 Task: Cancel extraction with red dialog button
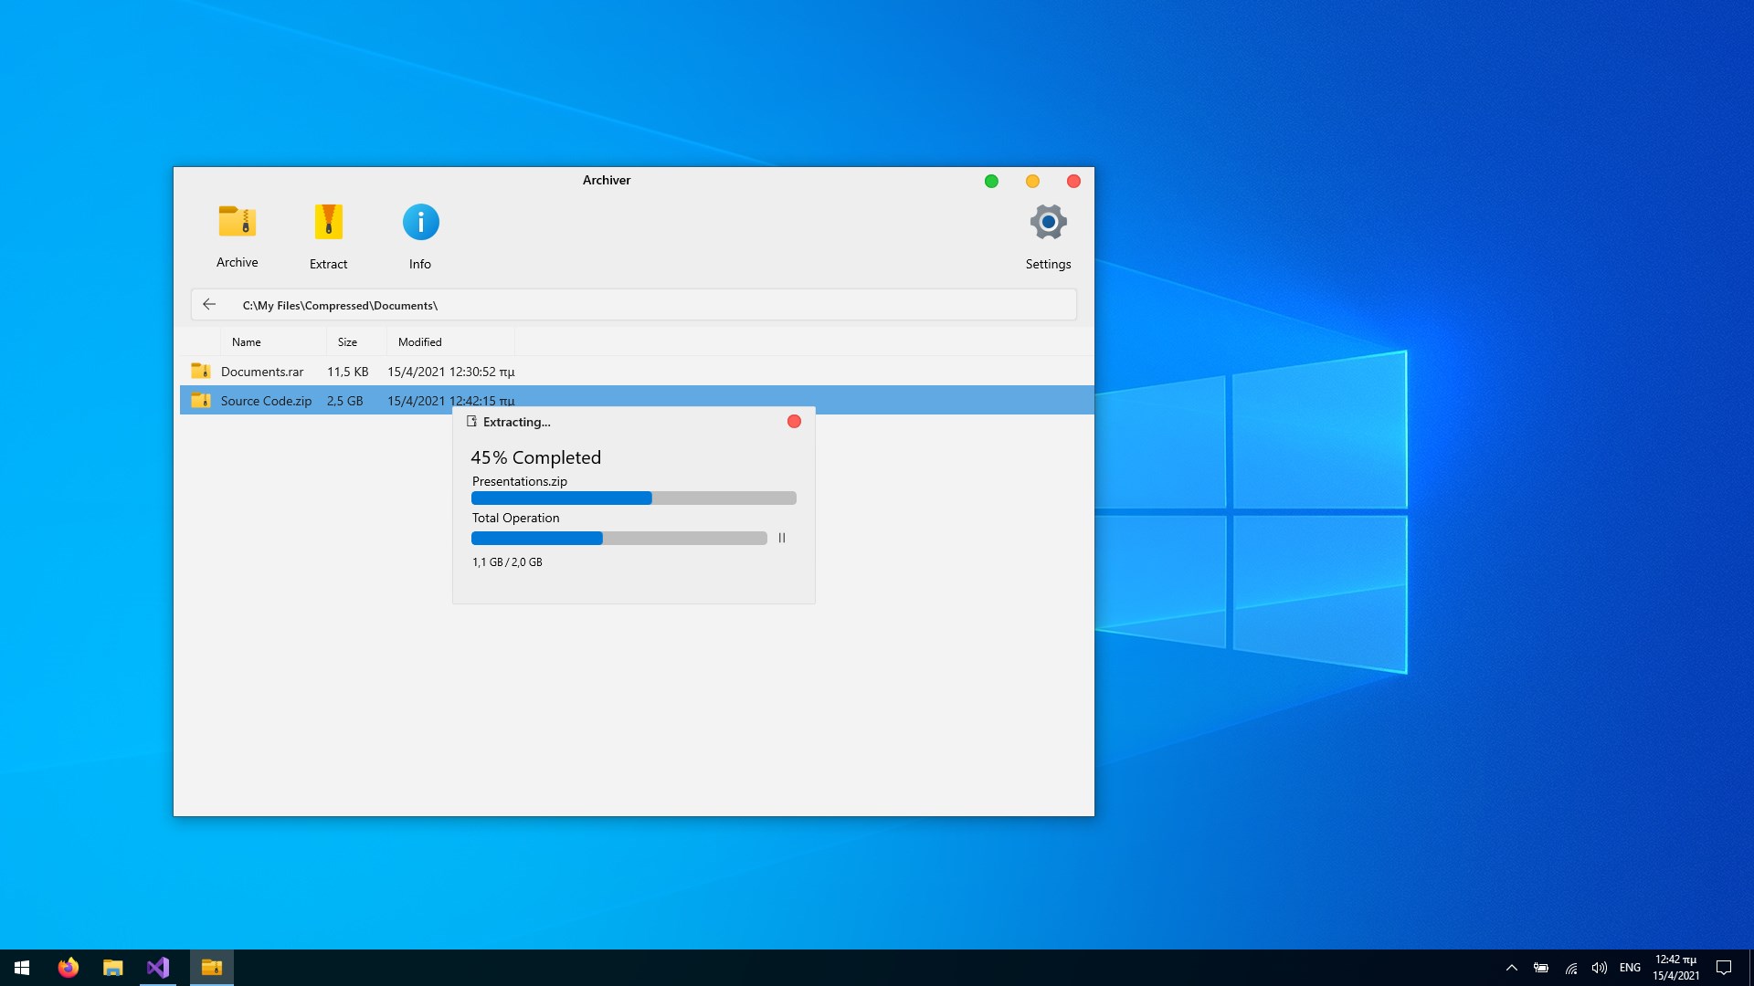[x=794, y=422]
